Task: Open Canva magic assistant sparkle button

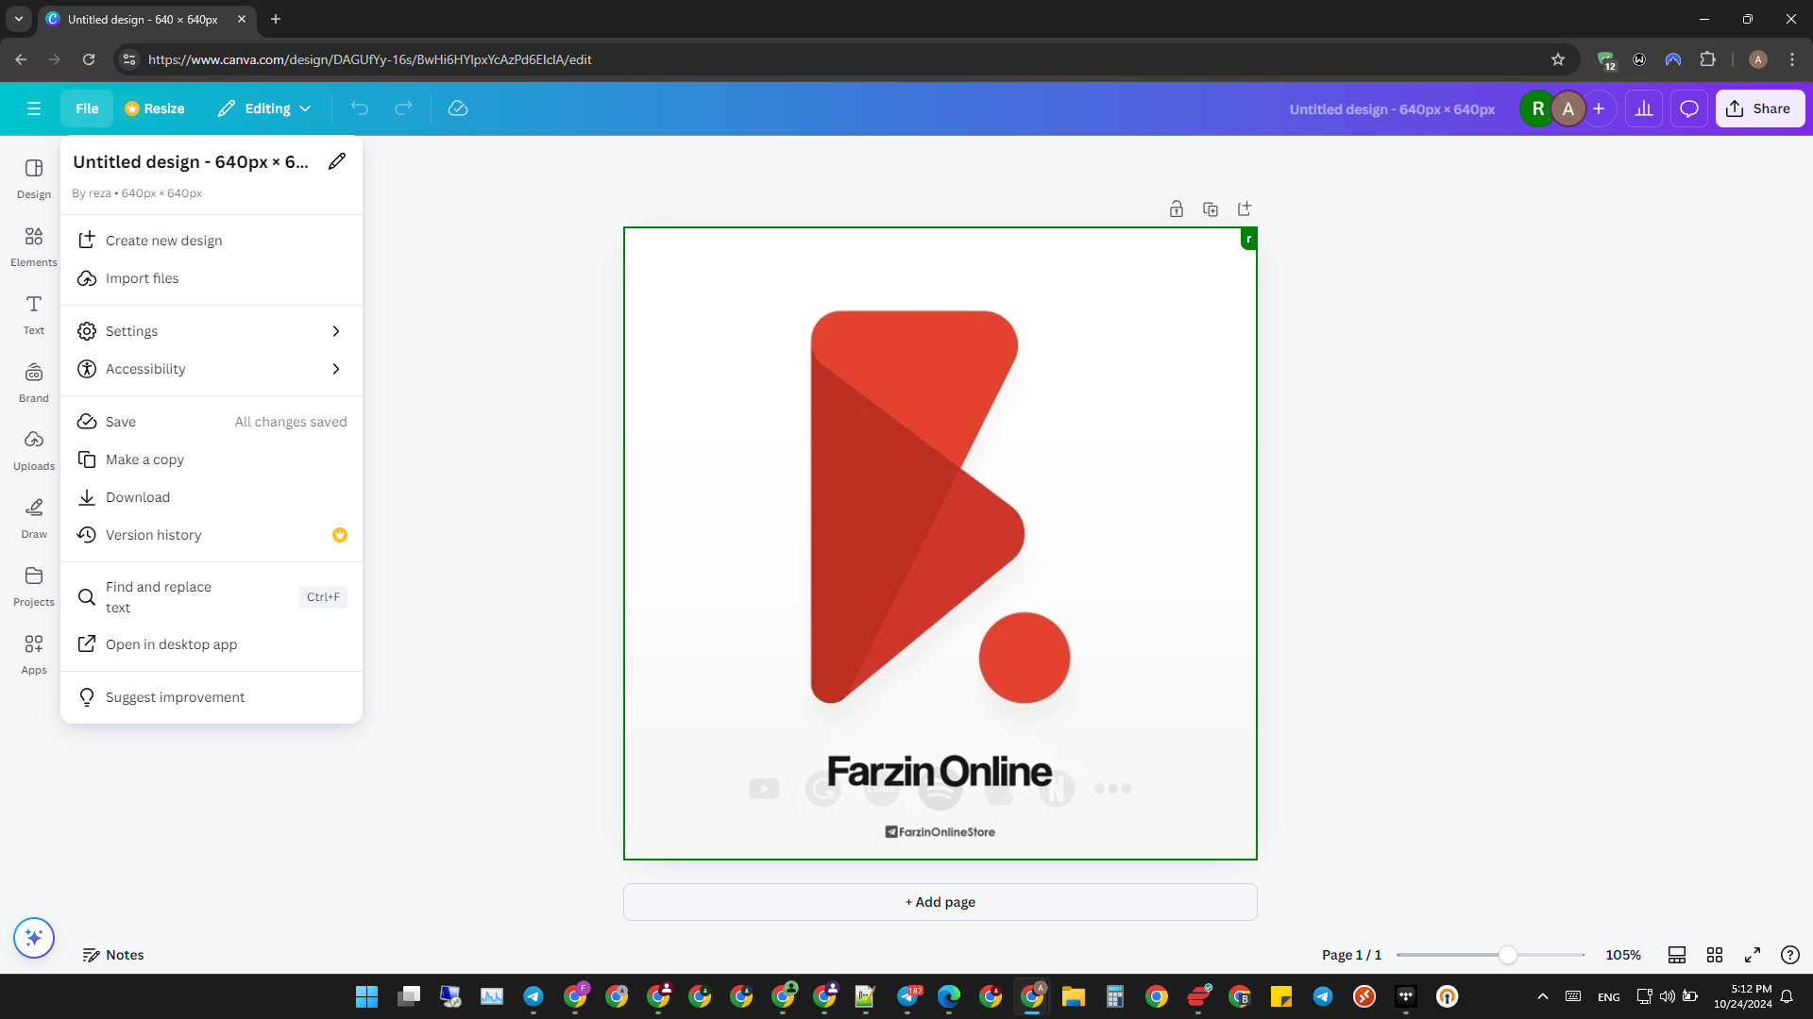Action: [34, 938]
